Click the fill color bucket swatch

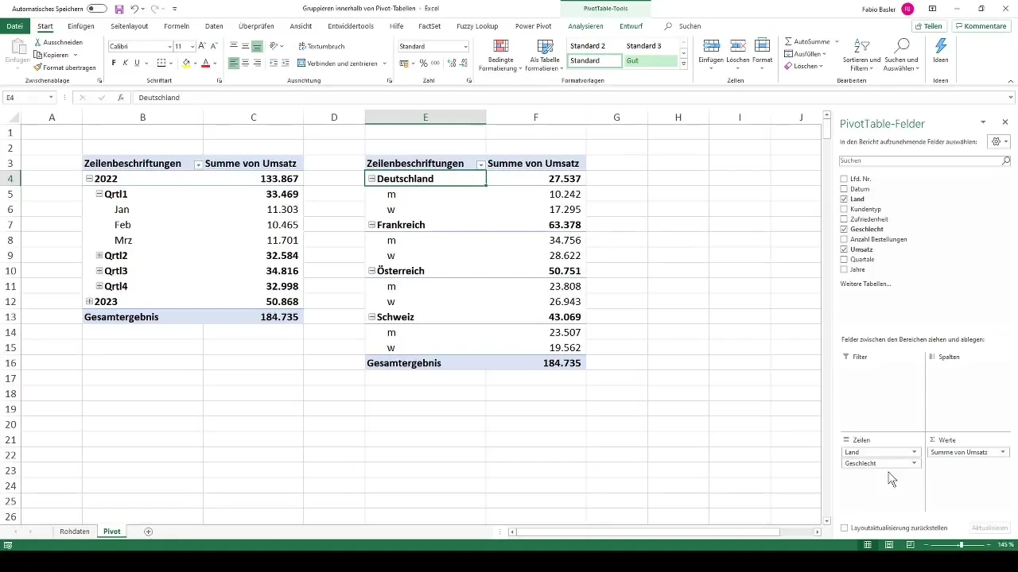click(x=186, y=63)
